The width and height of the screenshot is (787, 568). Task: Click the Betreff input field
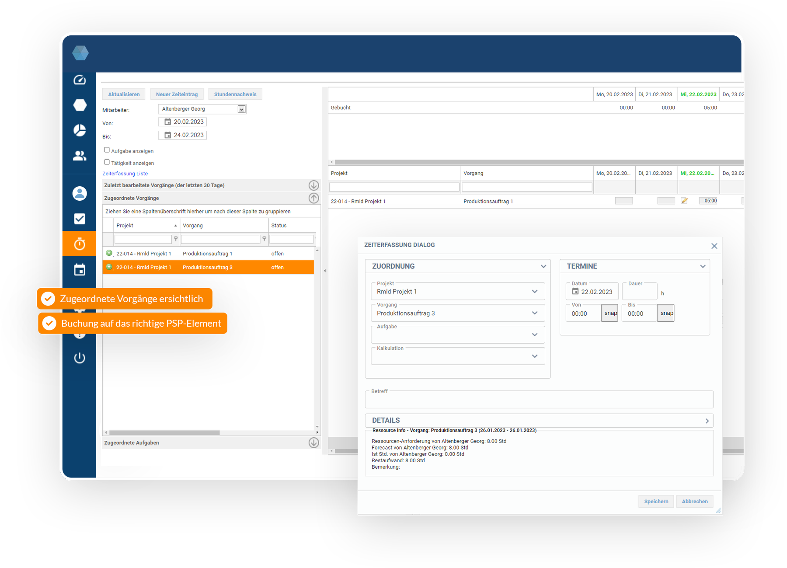[x=539, y=399]
